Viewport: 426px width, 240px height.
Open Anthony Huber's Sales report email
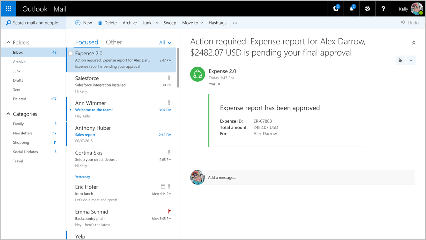[121, 134]
